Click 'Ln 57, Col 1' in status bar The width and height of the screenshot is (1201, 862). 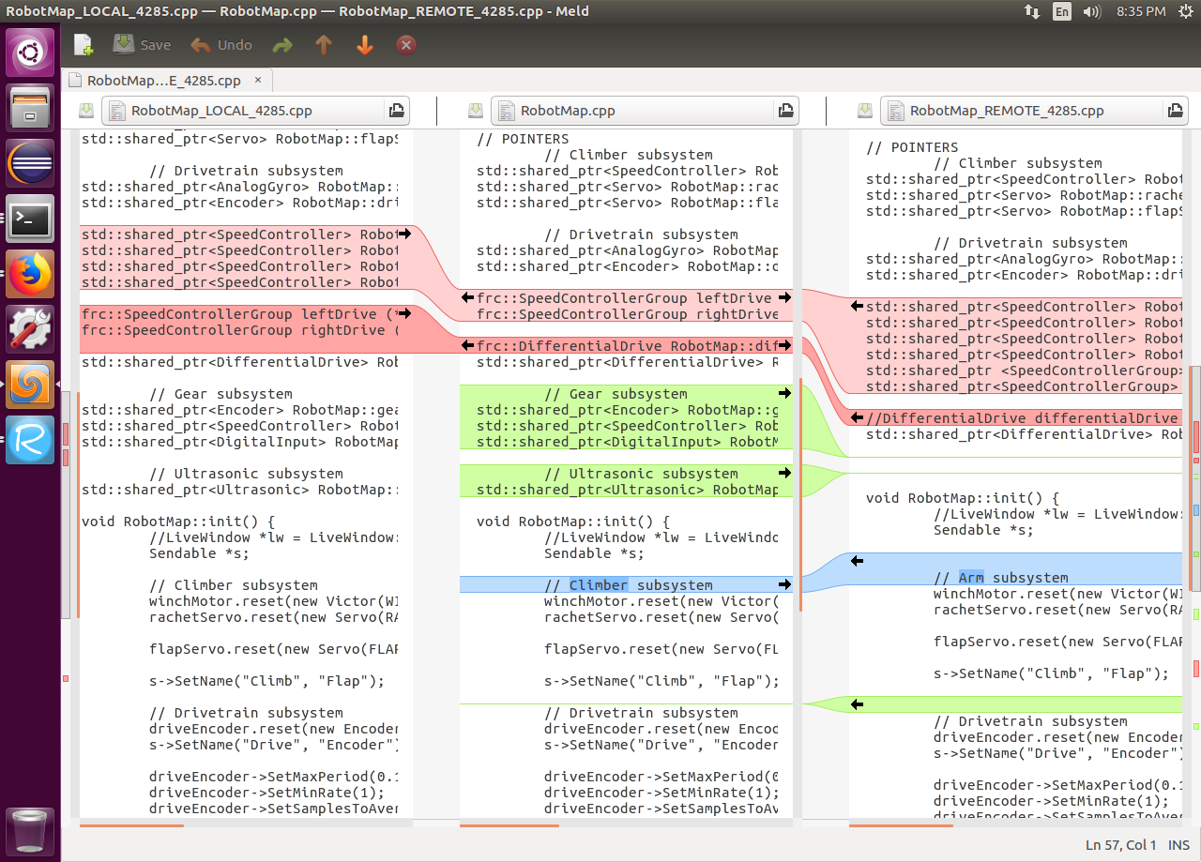[x=1121, y=845]
